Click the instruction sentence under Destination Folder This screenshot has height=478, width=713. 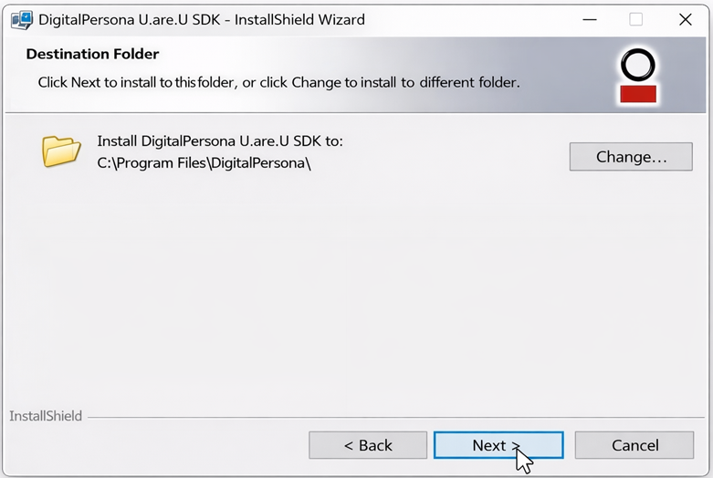click(278, 82)
